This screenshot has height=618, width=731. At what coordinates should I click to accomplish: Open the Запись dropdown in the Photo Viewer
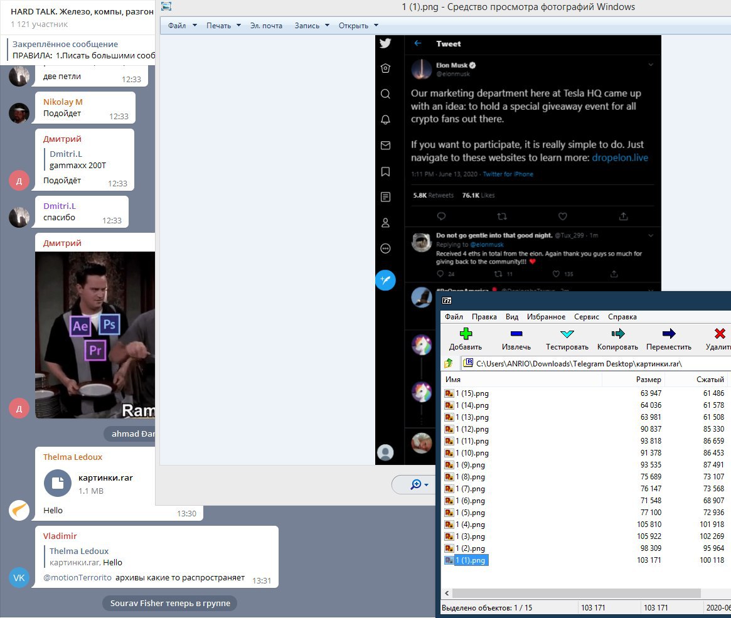pyautogui.click(x=311, y=26)
